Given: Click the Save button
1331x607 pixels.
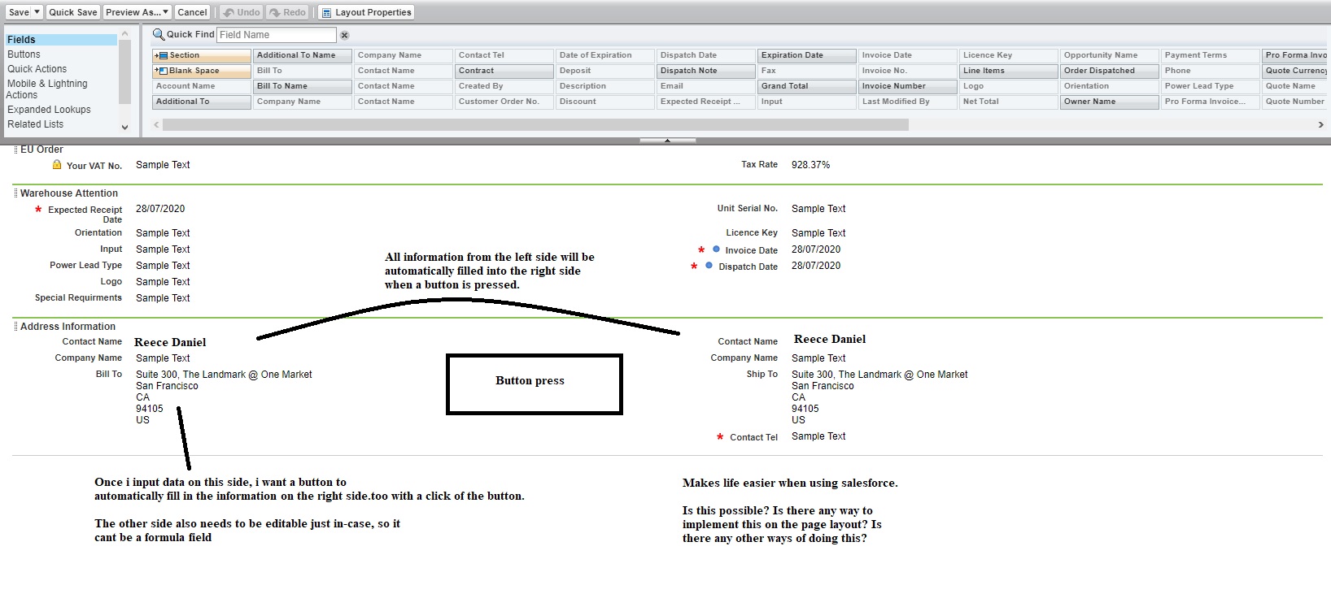Looking at the screenshot, I should coord(19,12).
